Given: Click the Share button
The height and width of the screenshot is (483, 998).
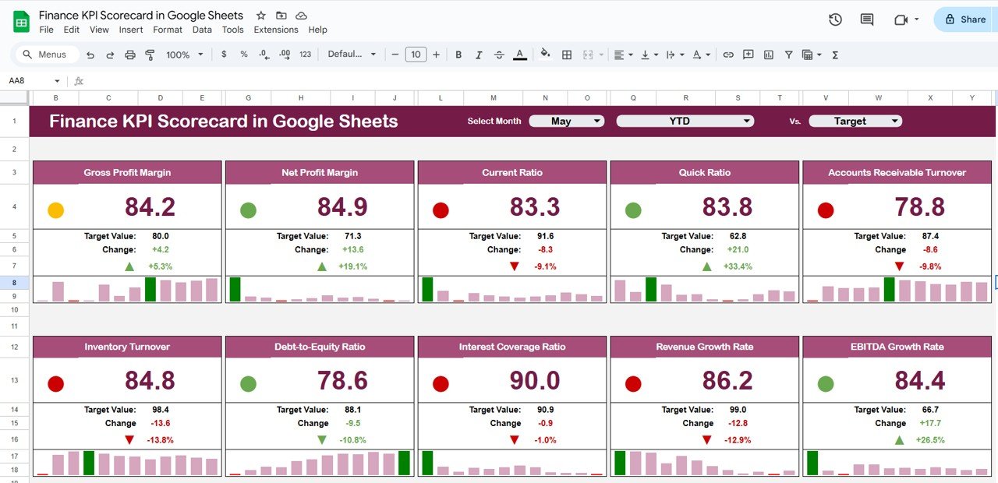Looking at the screenshot, I should [x=965, y=19].
